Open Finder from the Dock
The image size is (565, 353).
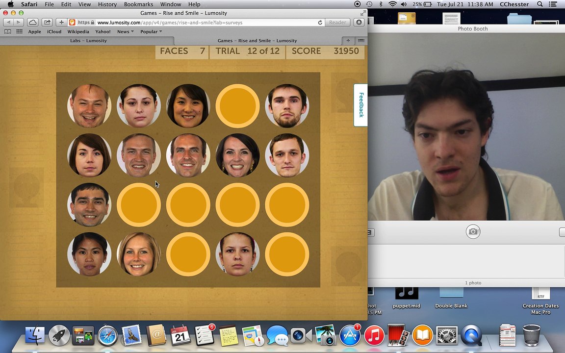pyautogui.click(x=35, y=335)
